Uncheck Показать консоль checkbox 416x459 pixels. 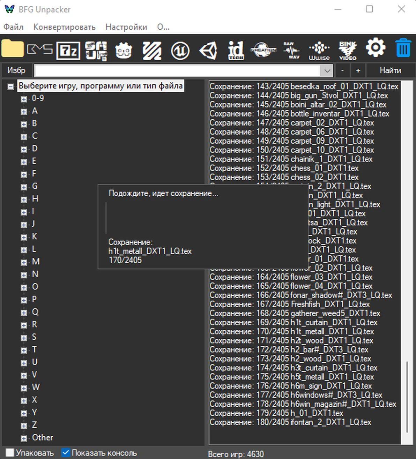[66, 453]
